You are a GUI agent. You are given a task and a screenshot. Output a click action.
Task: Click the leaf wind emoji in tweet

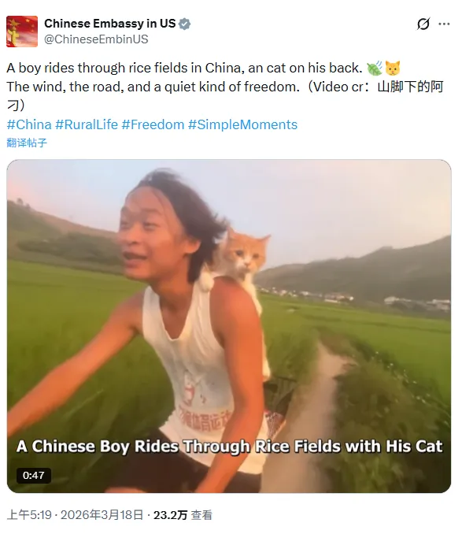(x=375, y=68)
